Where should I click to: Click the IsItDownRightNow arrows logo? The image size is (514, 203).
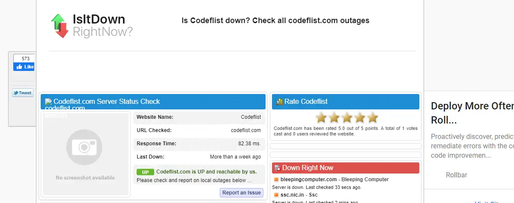click(x=60, y=26)
